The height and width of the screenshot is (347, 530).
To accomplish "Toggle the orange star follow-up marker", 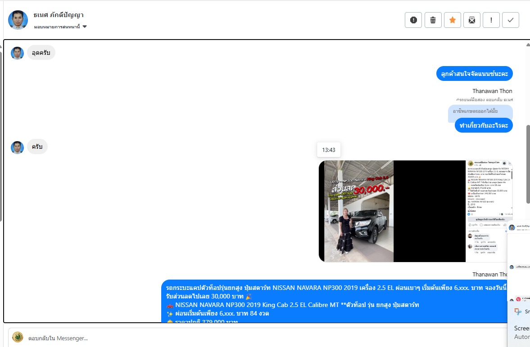I will click(x=452, y=20).
